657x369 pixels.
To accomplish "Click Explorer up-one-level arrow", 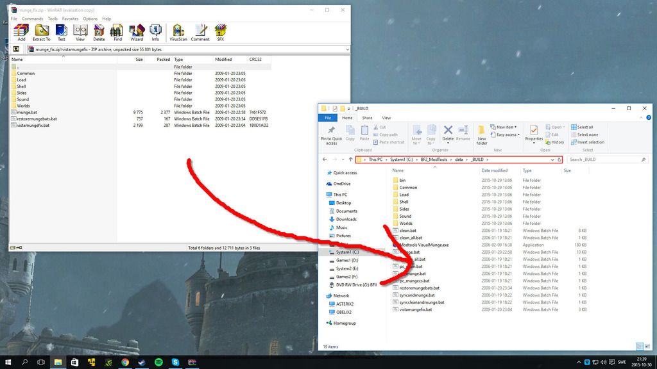I will pos(351,160).
